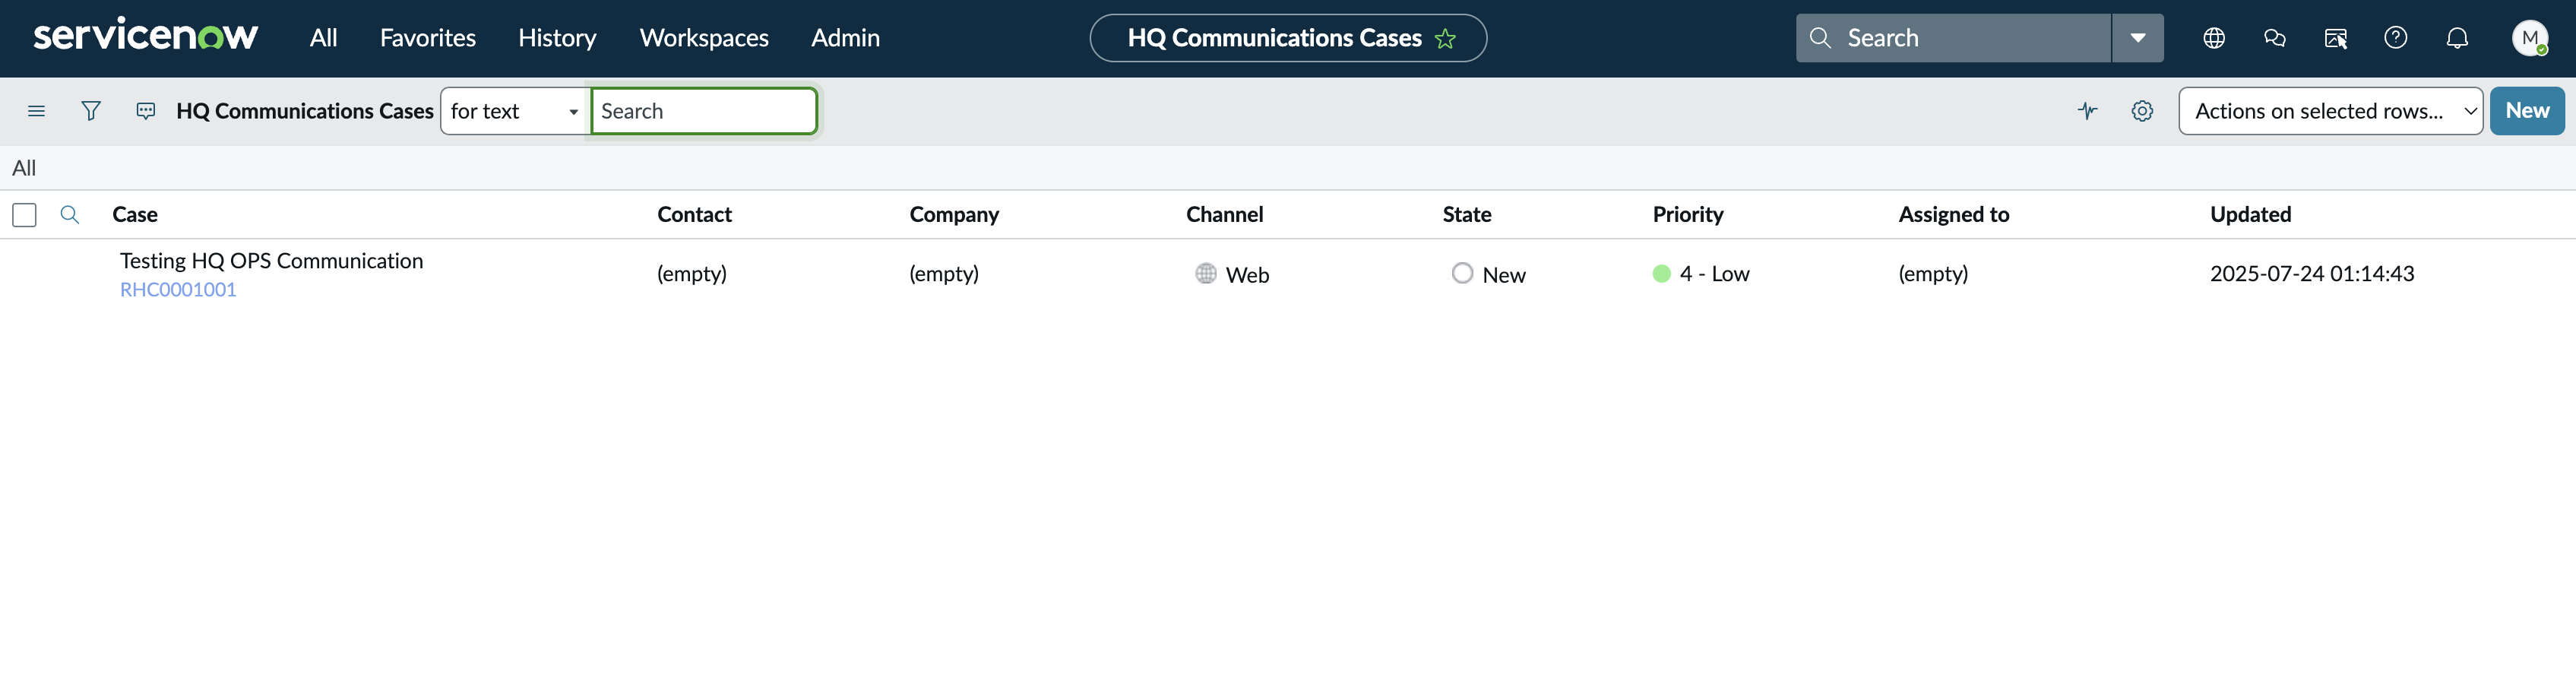Click the Company (empty) cell

(x=944, y=273)
